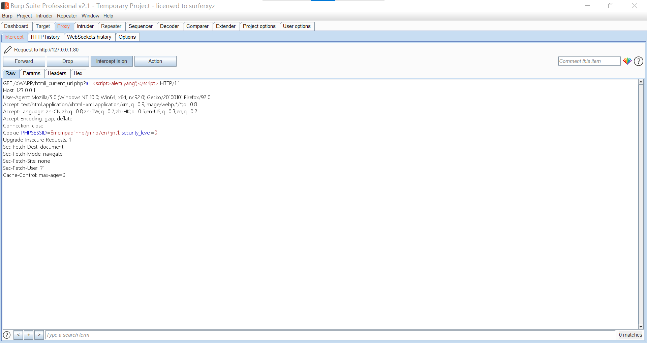Open the Project menu

coord(24,16)
